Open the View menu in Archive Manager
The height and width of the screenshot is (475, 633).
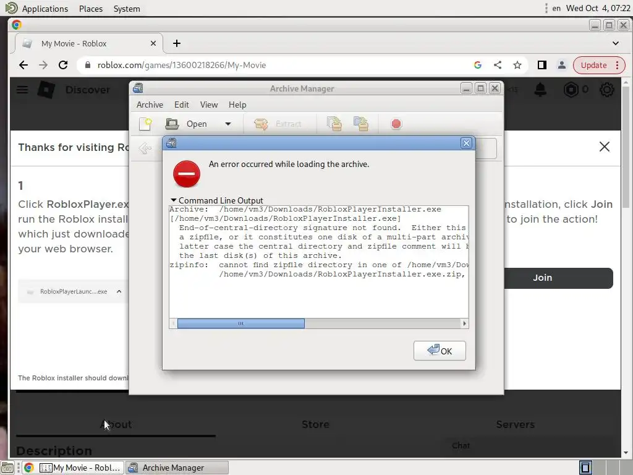(209, 105)
